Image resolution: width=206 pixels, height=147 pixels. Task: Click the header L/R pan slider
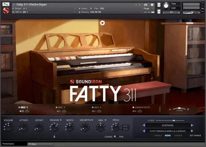coord(171,13)
